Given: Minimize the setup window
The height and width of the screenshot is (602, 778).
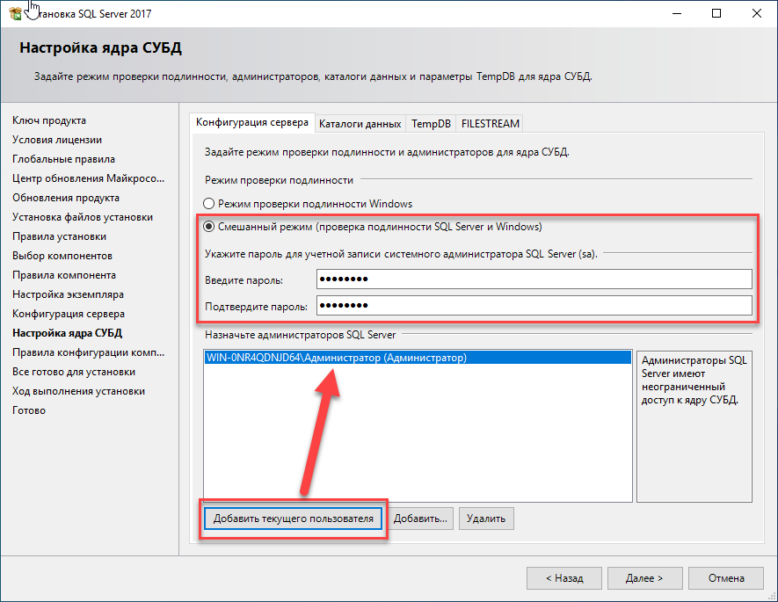Looking at the screenshot, I should 676,13.
